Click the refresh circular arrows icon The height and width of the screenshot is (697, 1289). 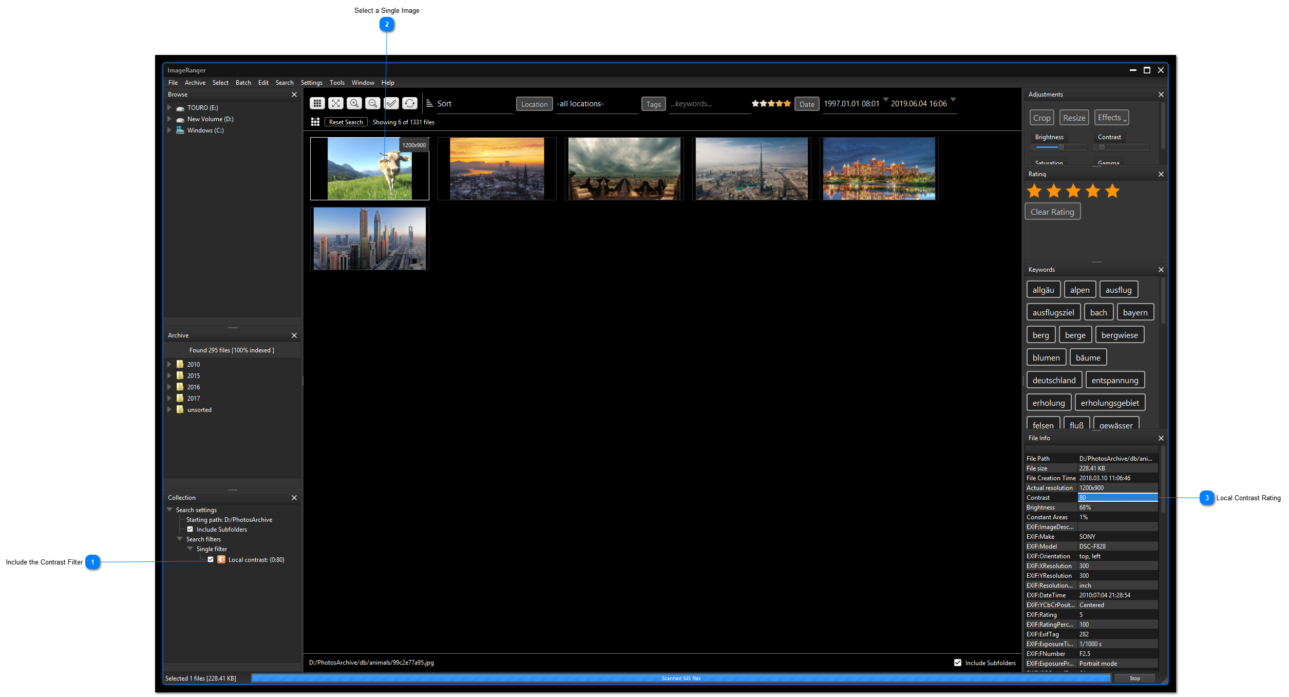(409, 103)
